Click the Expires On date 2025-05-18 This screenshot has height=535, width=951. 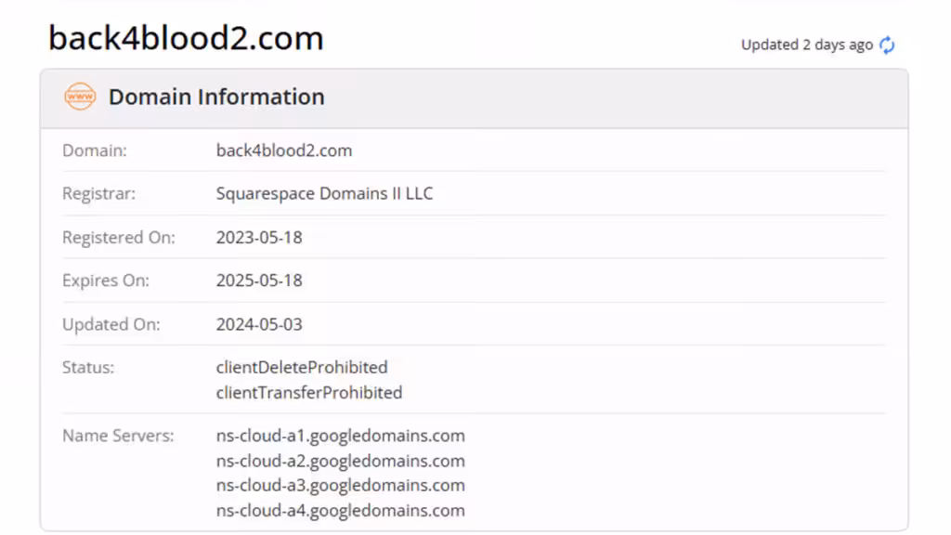pos(259,281)
